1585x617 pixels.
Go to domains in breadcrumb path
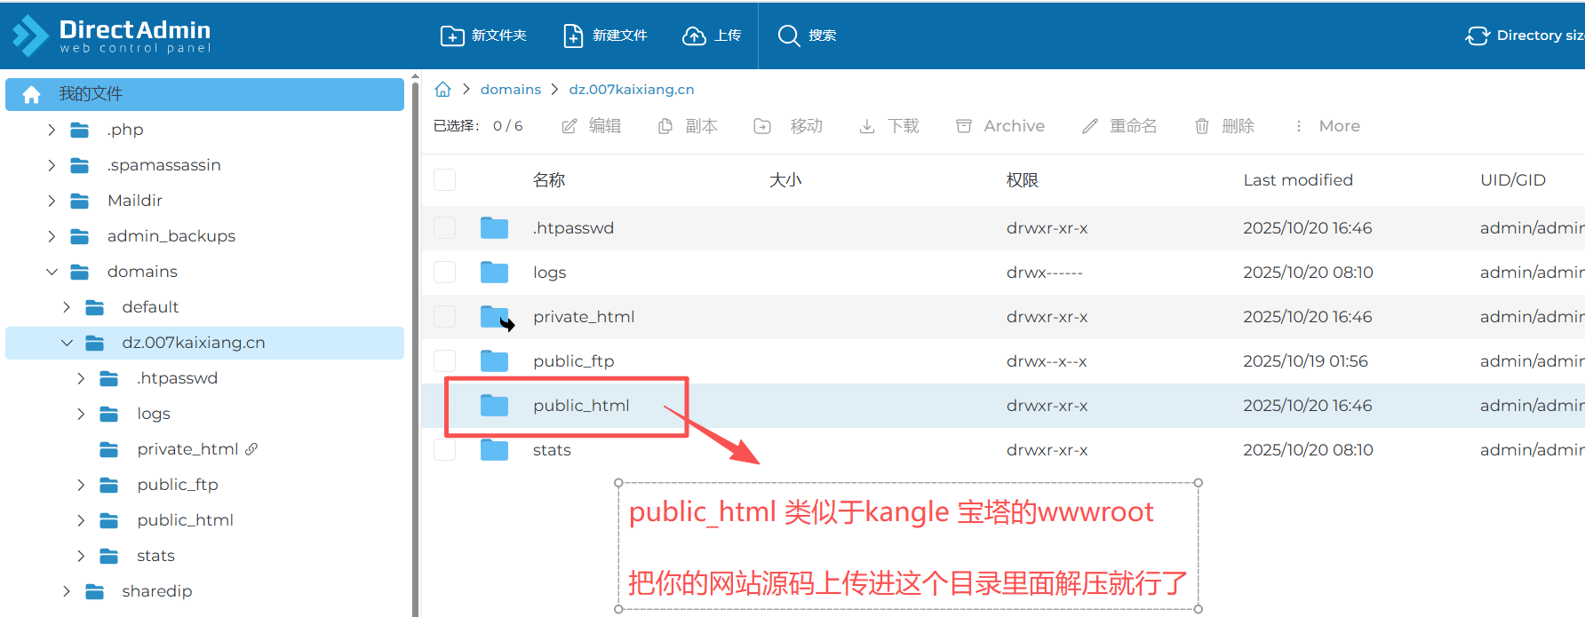click(510, 90)
